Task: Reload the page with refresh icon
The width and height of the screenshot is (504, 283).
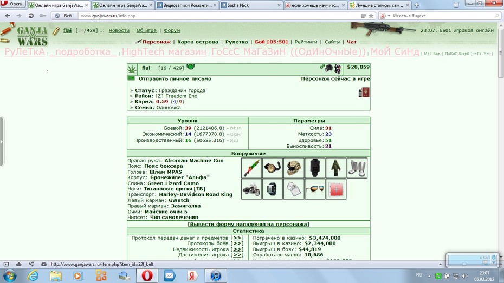Action: [x=31, y=16]
